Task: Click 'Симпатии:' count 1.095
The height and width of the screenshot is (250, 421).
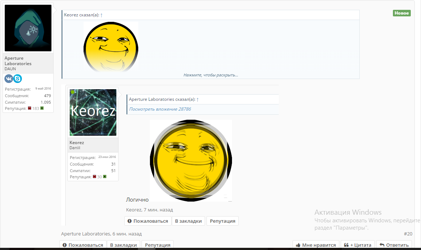Action: pos(46,102)
